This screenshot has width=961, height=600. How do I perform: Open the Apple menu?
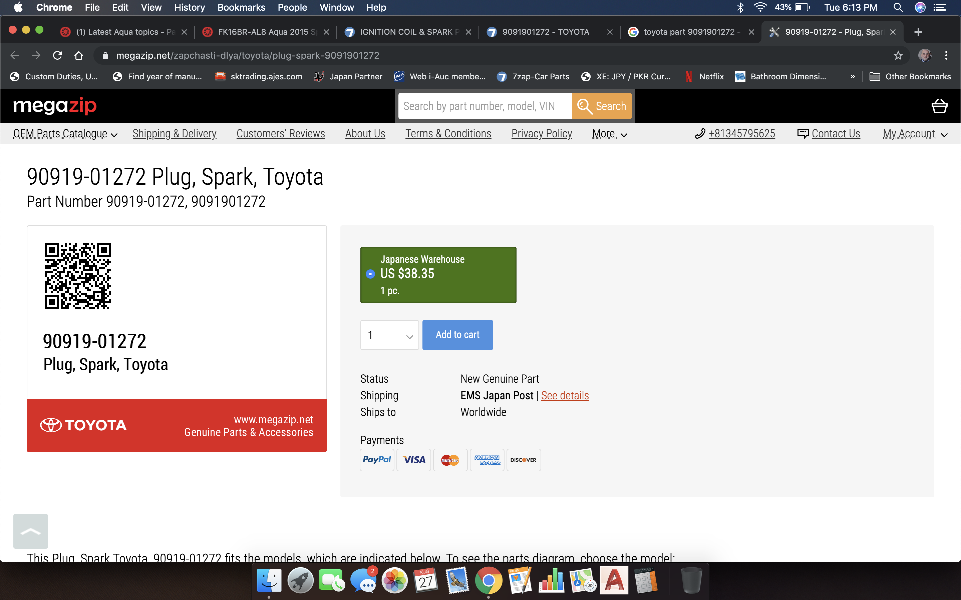coord(18,7)
